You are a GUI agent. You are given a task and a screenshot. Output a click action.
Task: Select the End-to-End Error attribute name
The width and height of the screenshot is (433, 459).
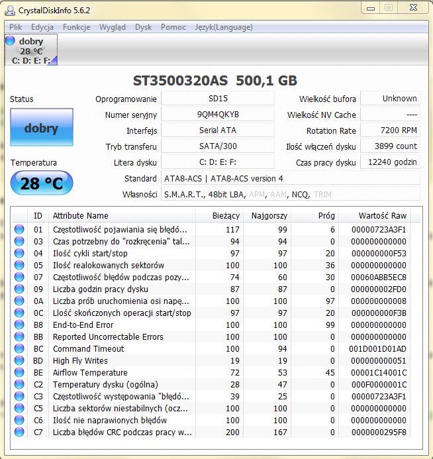coord(83,325)
